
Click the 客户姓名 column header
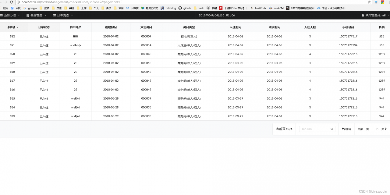click(76, 27)
